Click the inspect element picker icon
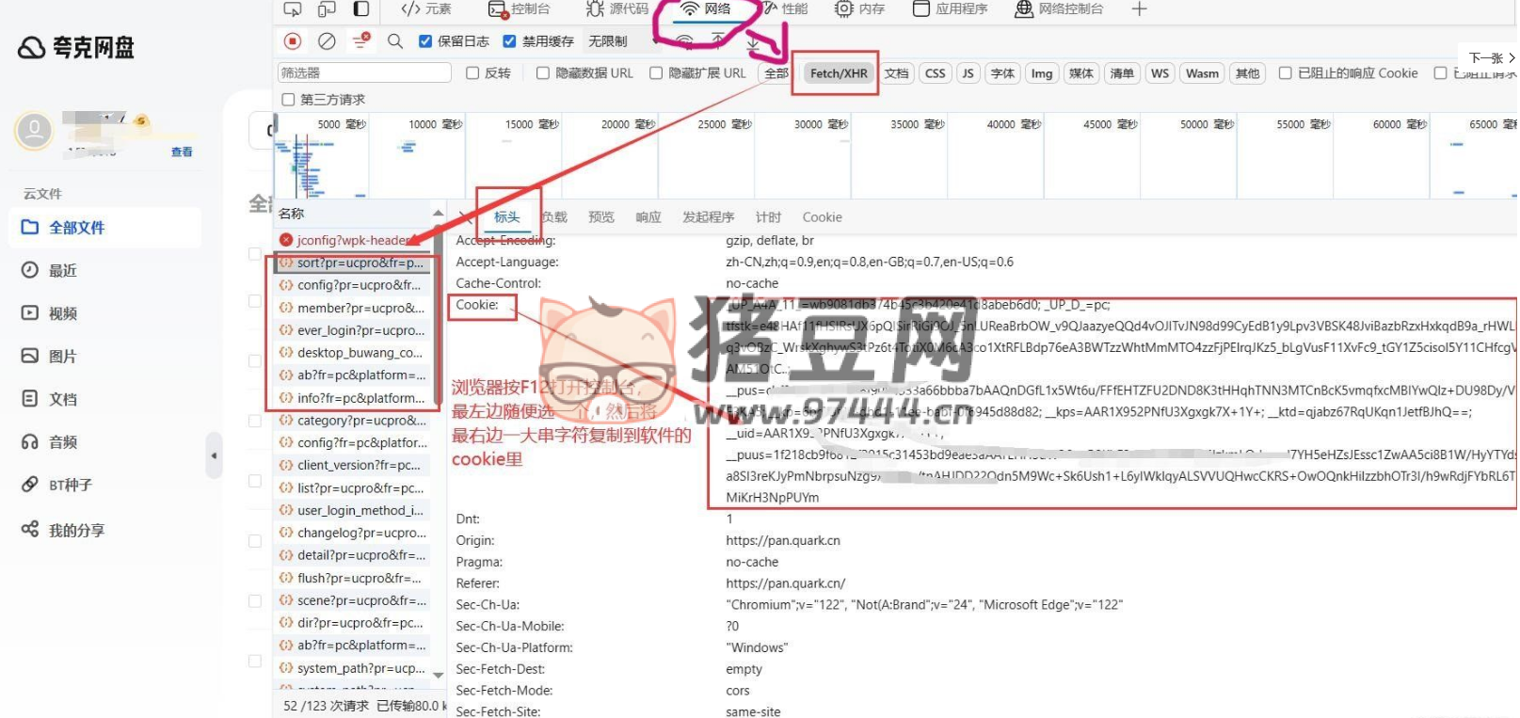Image resolution: width=1520 pixels, height=718 pixels. click(x=293, y=8)
